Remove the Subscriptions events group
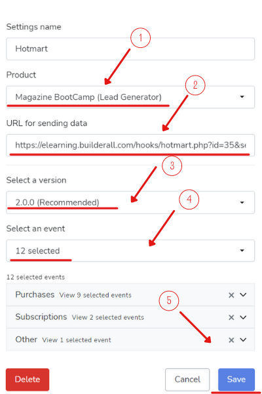The width and height of the screenshot is (262, 394). [x=231, y=317]
